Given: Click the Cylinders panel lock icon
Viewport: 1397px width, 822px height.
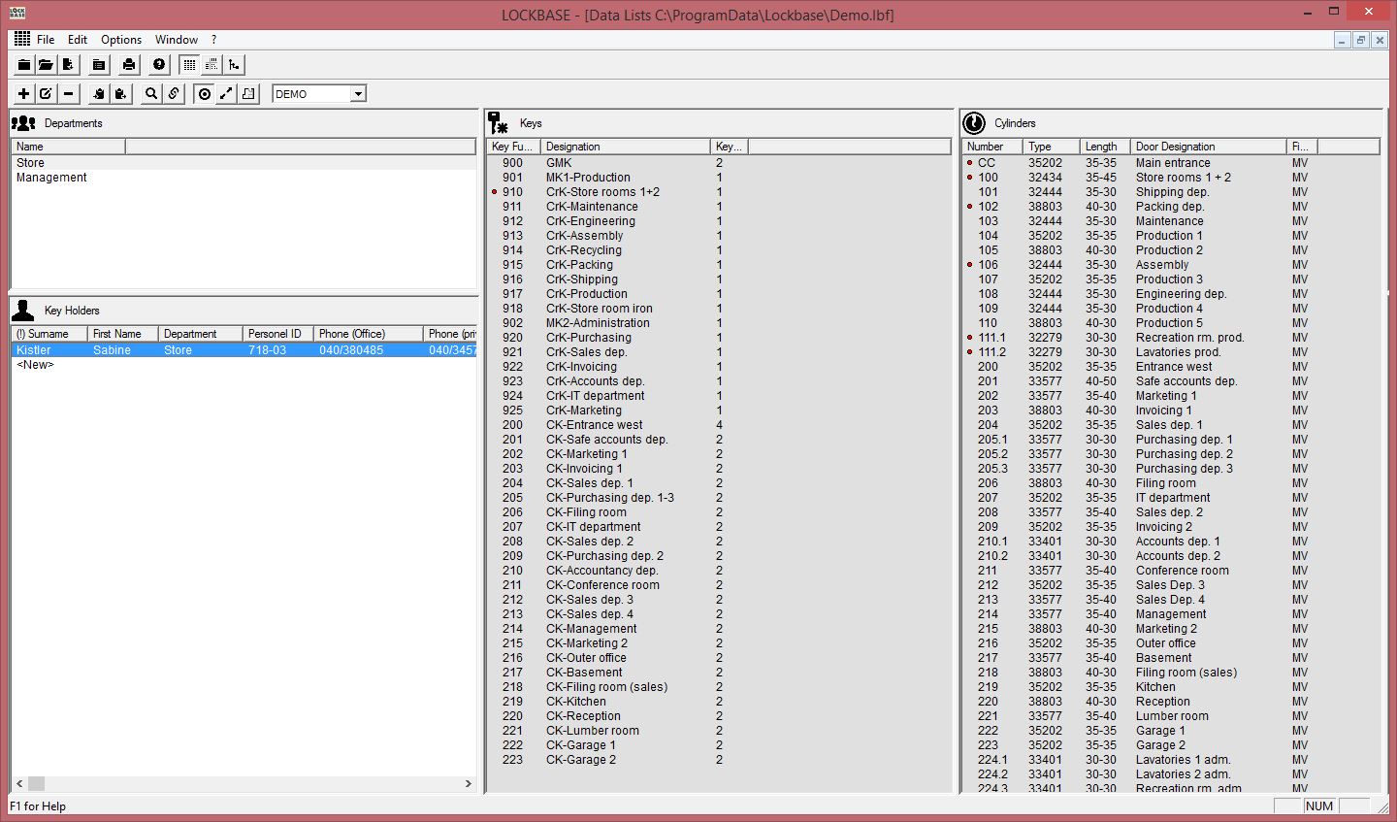Looking at the screenshot, I should coord(974,123).
